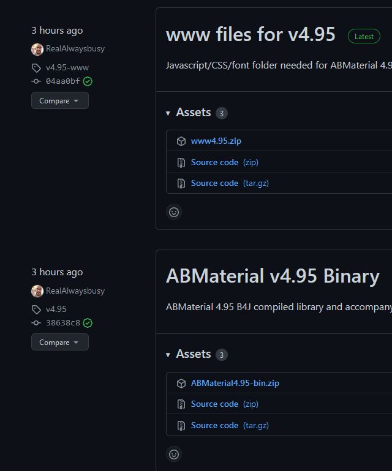
Task: Click the package icon next to ABMaterial4.95-bin.zip
Action: coord(181,384)
